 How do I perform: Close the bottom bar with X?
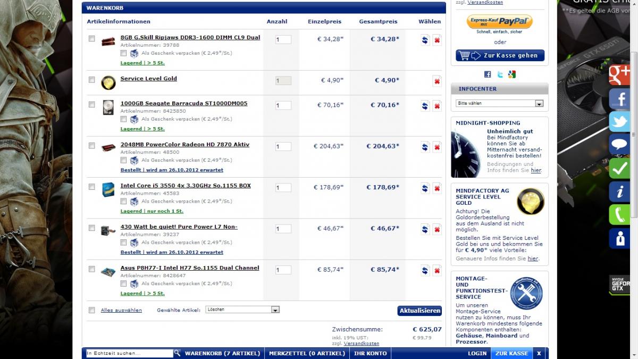539,353
